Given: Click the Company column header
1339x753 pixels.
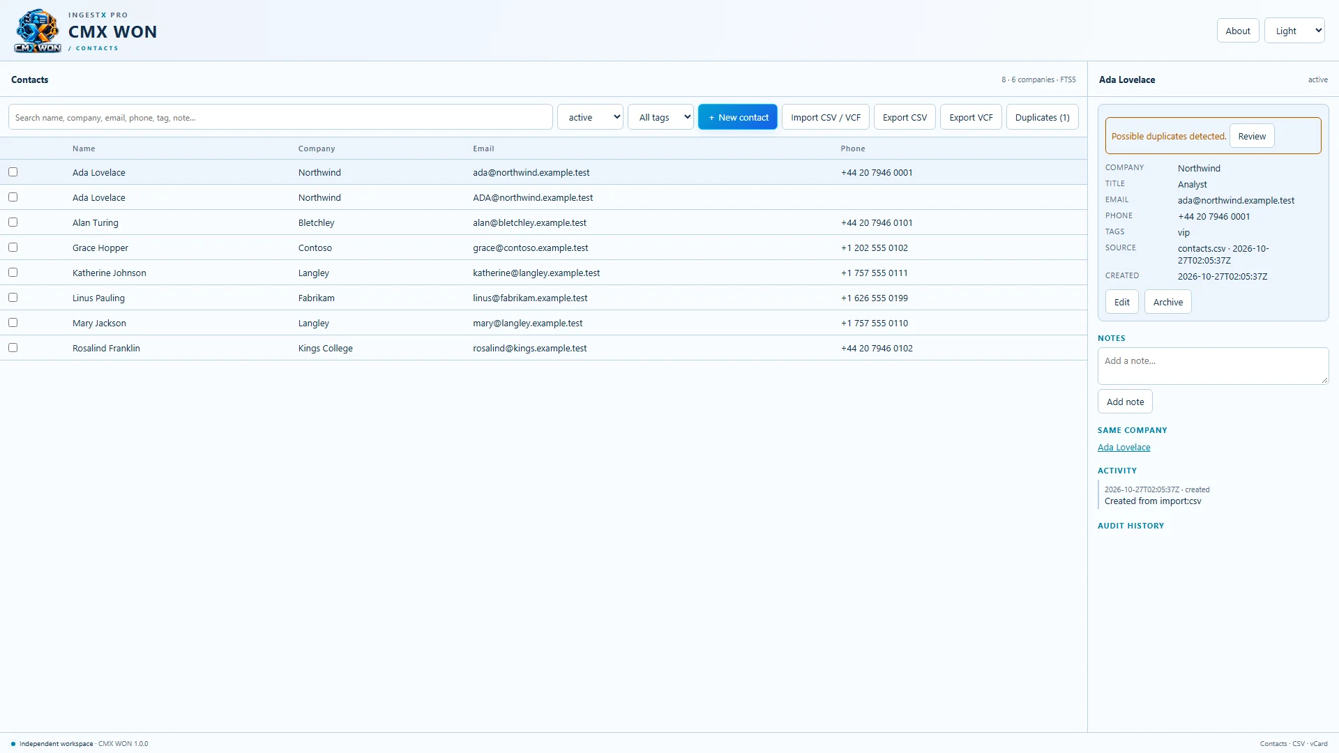Looking at the screenshot, I should click(317, 149).
